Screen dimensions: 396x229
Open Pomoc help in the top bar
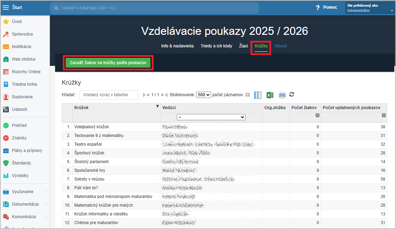(327, 7)
